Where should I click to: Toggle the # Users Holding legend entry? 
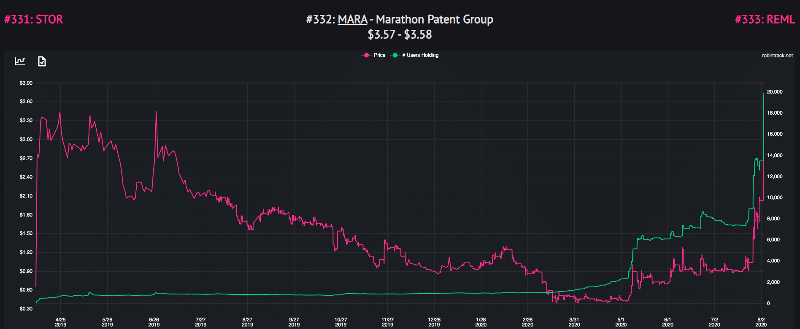tap(415, 55)
